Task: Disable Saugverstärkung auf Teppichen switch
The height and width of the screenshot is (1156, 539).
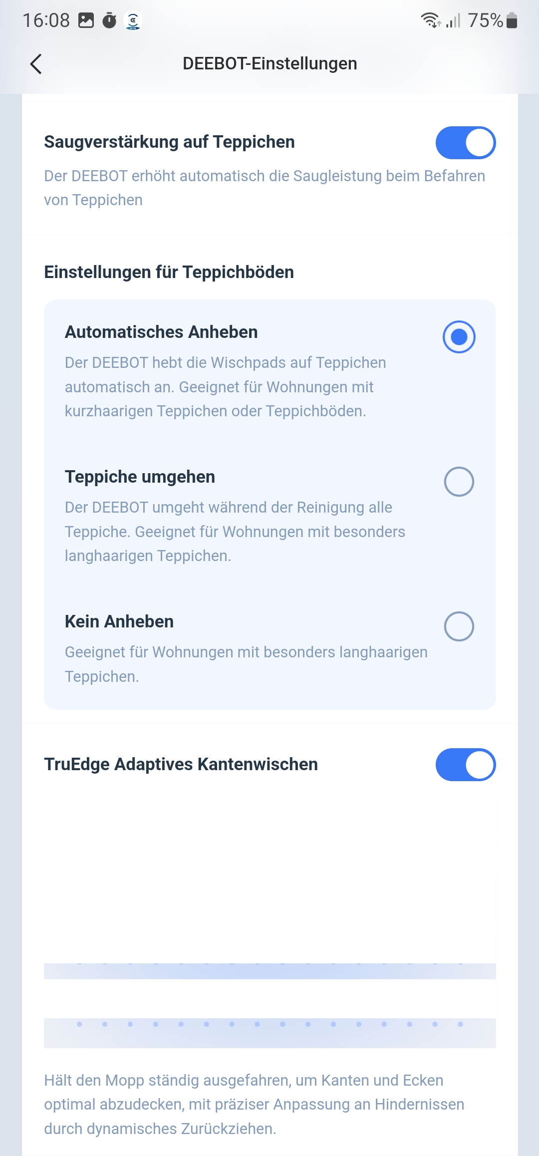Action: pos(465,143)
